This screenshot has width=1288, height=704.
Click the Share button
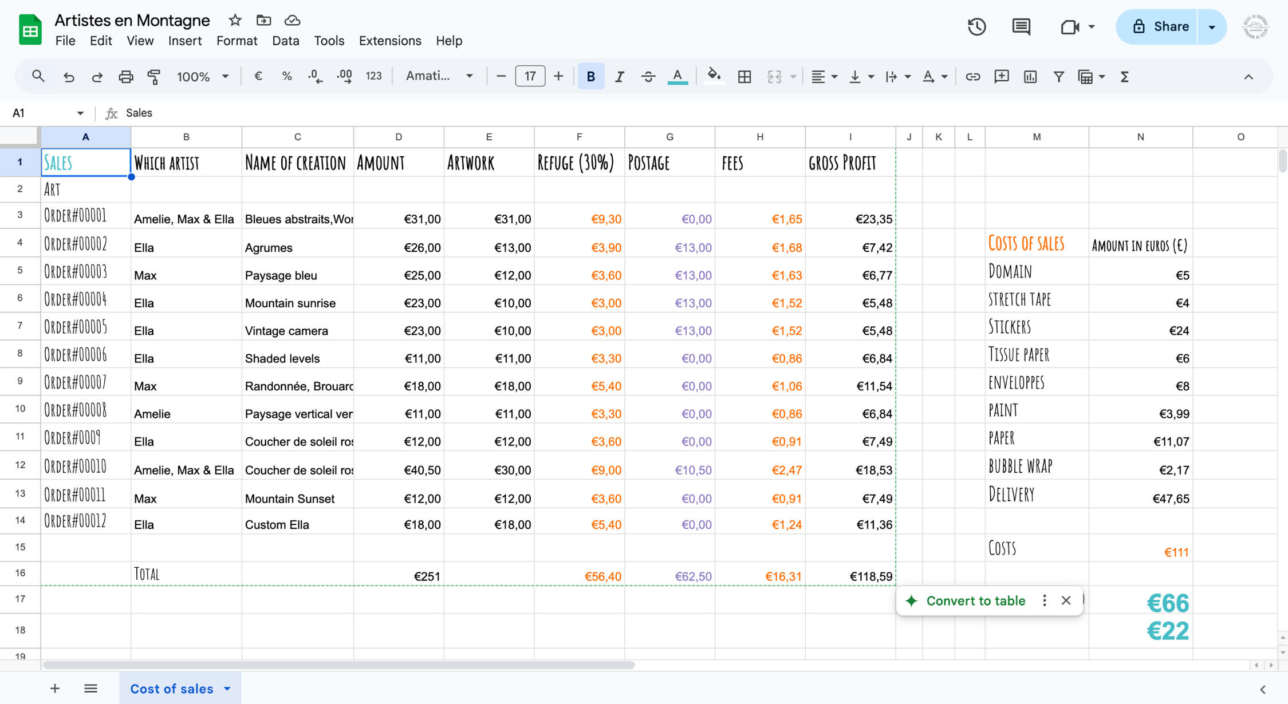[1160, 27]
